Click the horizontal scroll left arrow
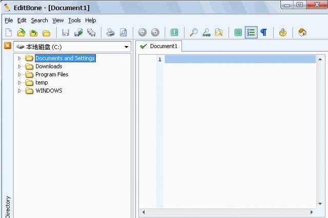 [x=143, y=212]
